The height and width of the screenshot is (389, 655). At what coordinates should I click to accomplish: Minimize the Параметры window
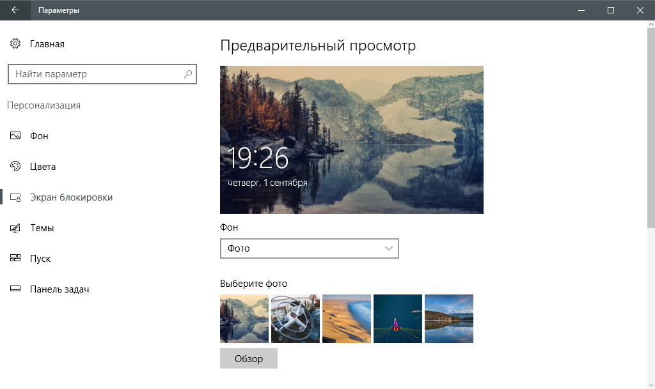[x=581, y=10]
